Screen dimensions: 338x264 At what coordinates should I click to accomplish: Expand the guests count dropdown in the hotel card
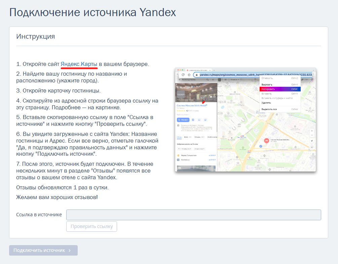click(x=199, y=149)
